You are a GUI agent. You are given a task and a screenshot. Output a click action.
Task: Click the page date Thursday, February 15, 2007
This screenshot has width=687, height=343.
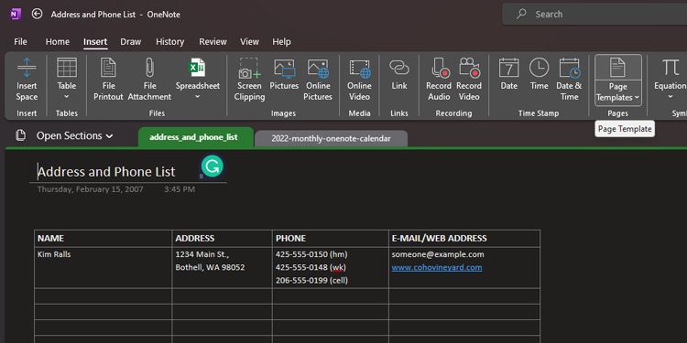click(91, 189)
